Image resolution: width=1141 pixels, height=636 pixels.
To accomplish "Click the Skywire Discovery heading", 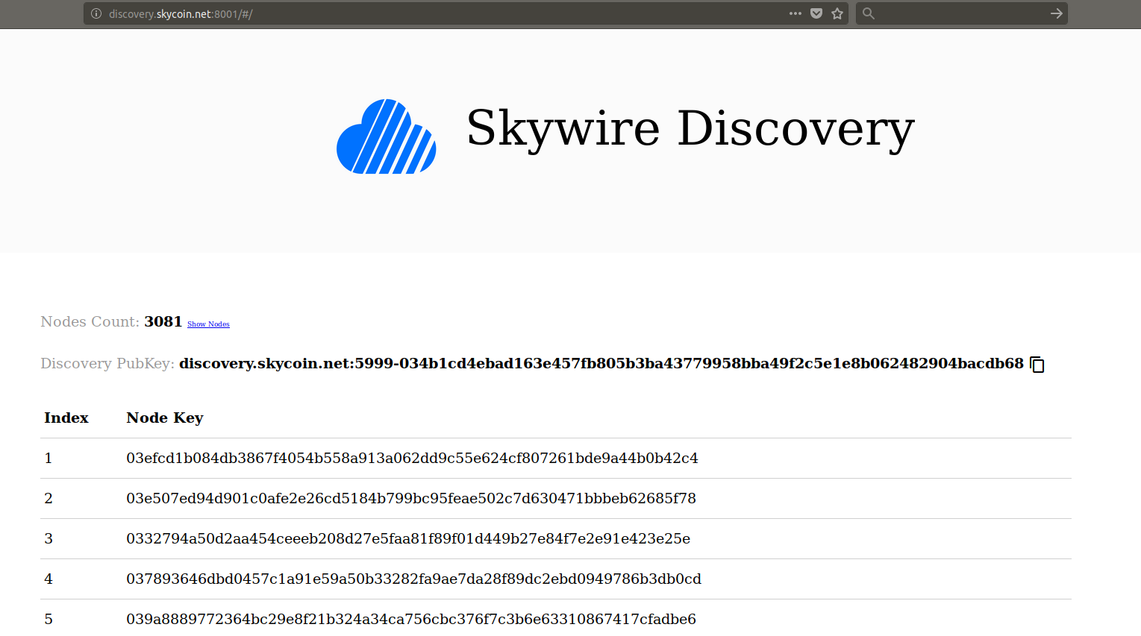I will point(690,129).
